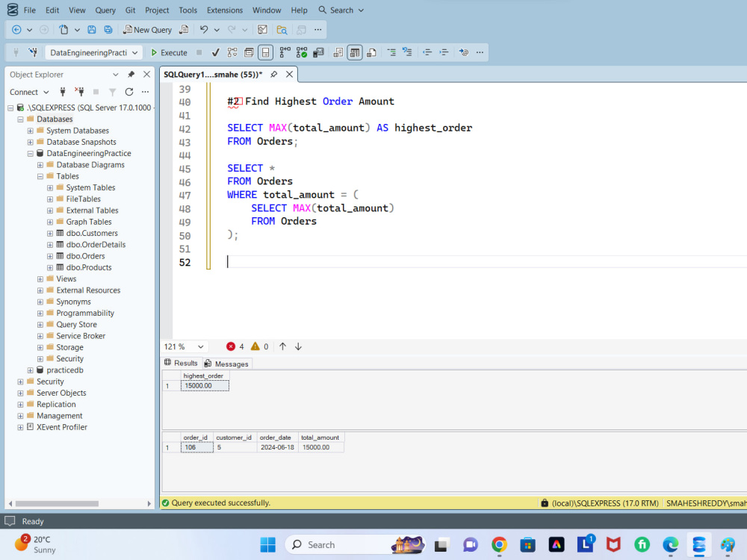The height and width of the screenshot is (560, 747).
Task: Click the Object Explorer horizontal scrollbar
Action: tap(57, 503)
